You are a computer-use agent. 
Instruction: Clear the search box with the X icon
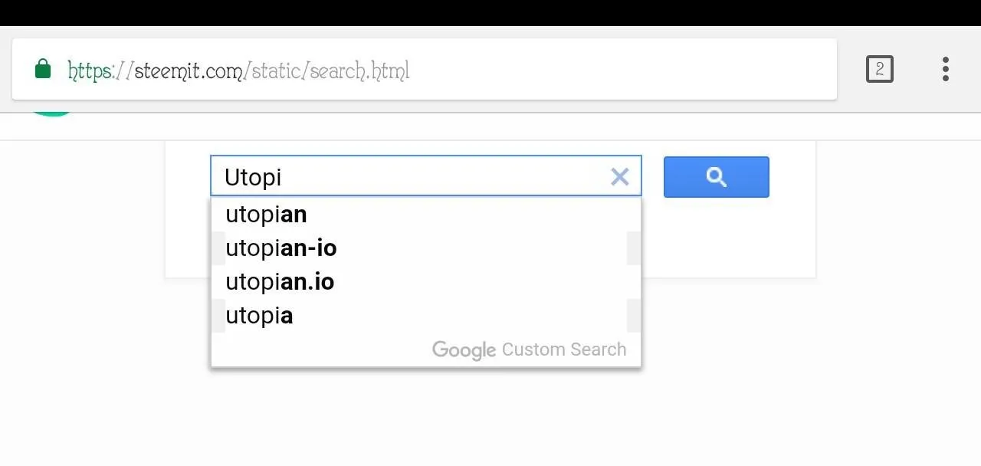[619, 177]
